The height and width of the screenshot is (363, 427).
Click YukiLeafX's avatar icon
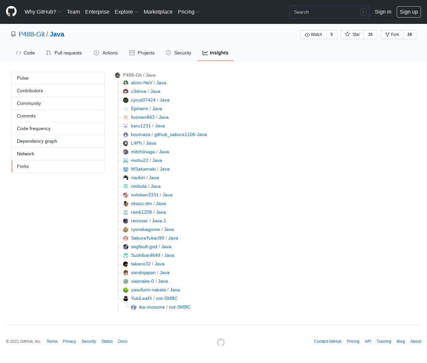(126, 299)
